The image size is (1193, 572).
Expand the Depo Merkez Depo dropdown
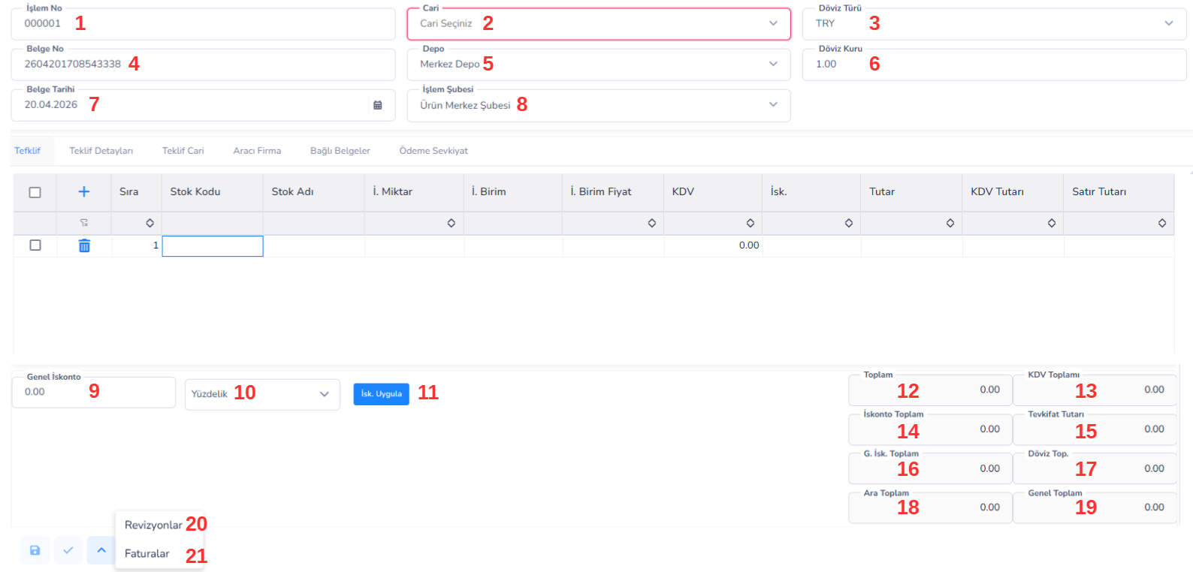pyautogui.click(x=599, y=65)
